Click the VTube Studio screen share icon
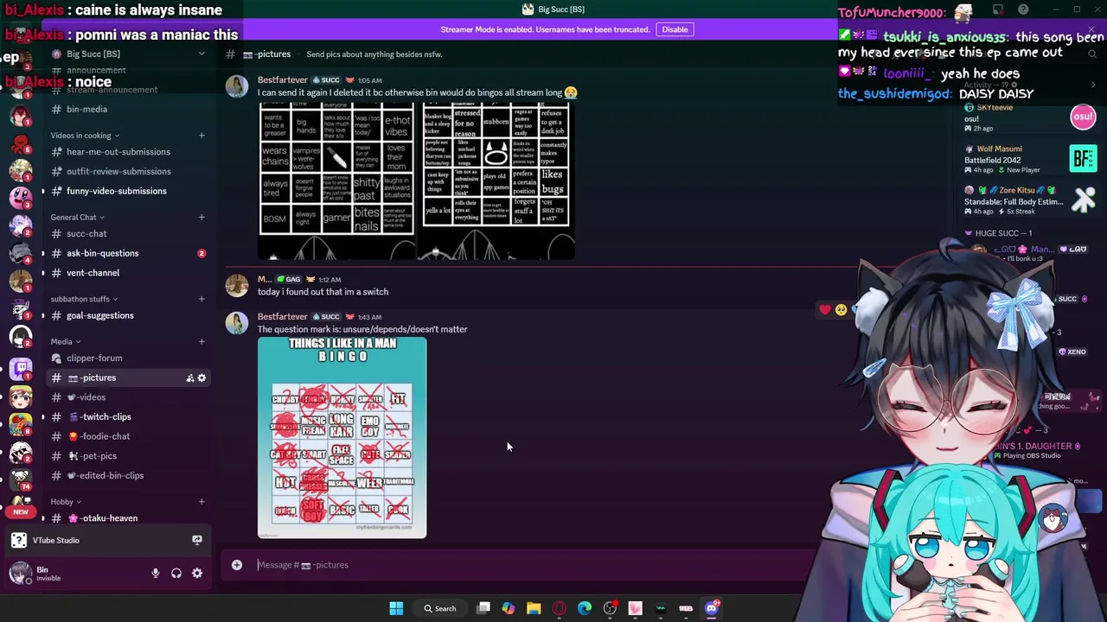 point(197,540)
